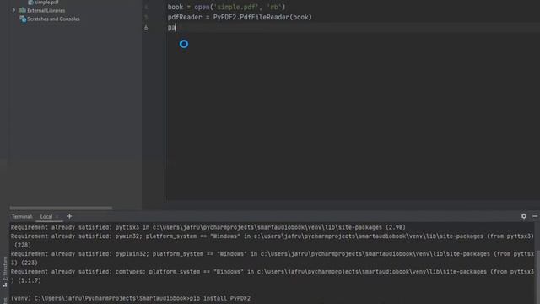This screenshot has height=304, width=540.
Task: Hide the terminal panel with minimize dash
Action: tap(535, 216)
